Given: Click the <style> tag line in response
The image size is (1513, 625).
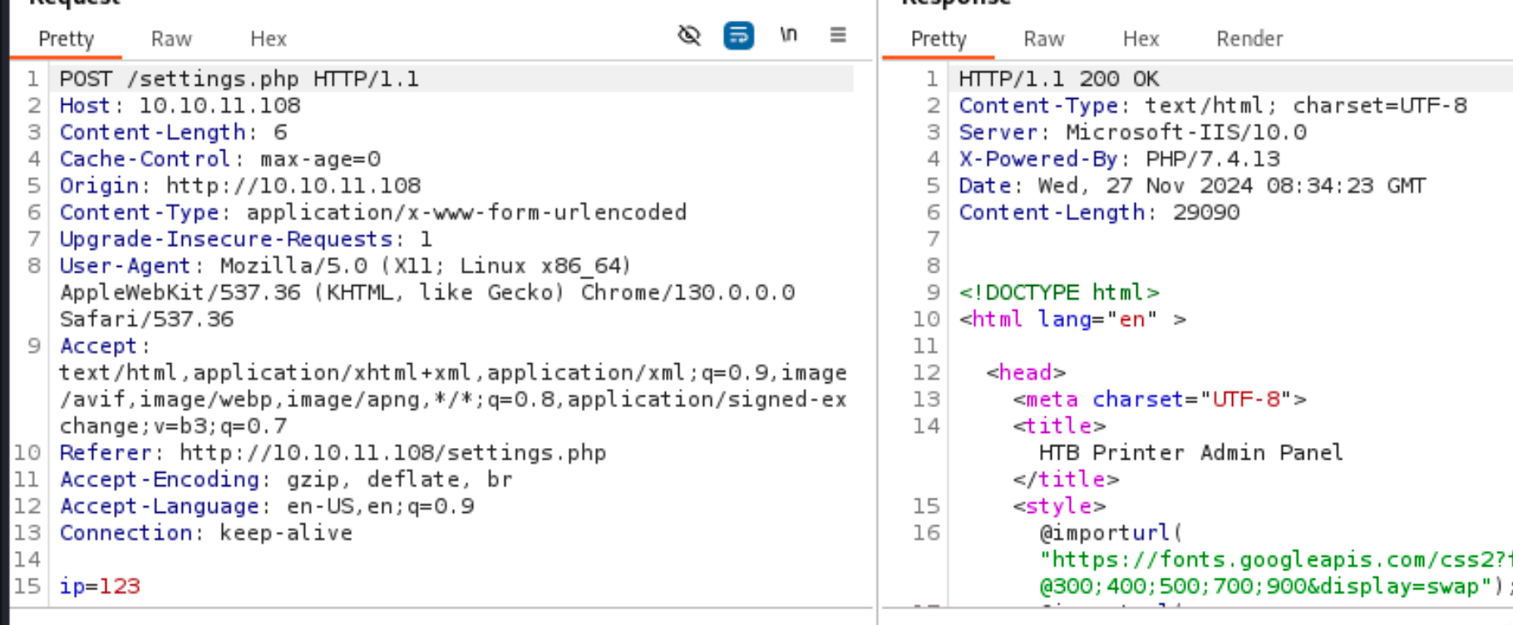Looking at the screenshot, I should point(1059,505).
